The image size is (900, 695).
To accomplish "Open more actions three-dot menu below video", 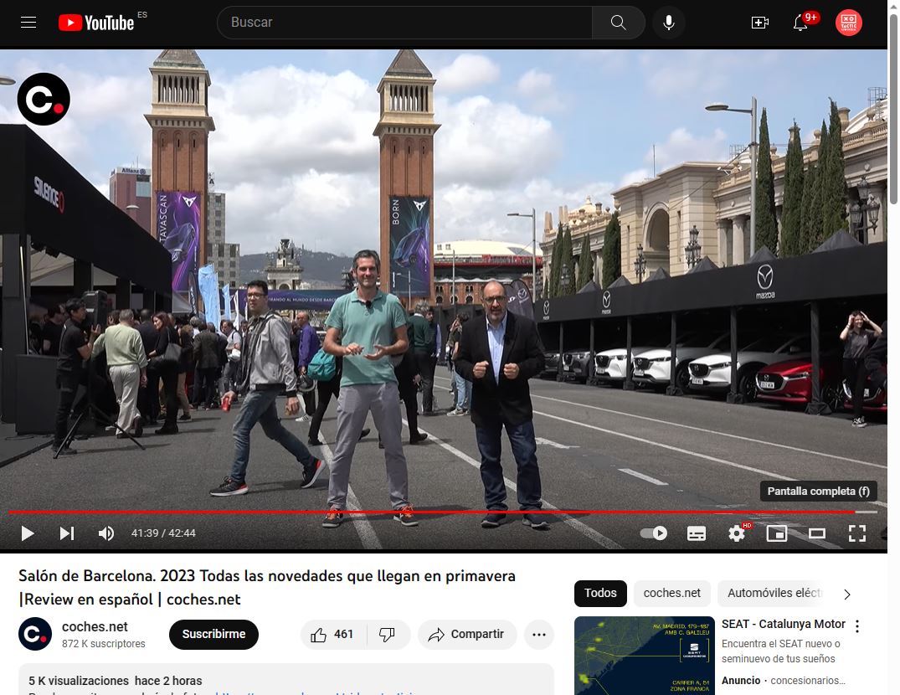I will (x=539, y=634).
